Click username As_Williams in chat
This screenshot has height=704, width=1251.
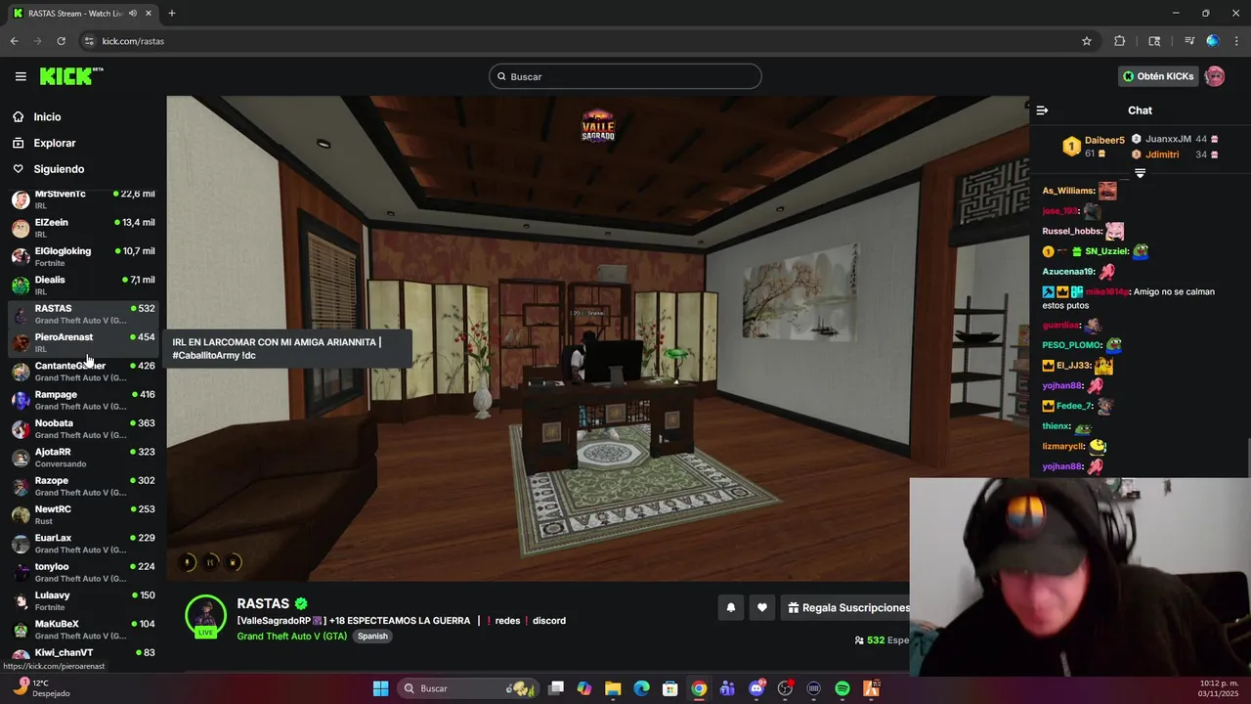(1068, 191)
